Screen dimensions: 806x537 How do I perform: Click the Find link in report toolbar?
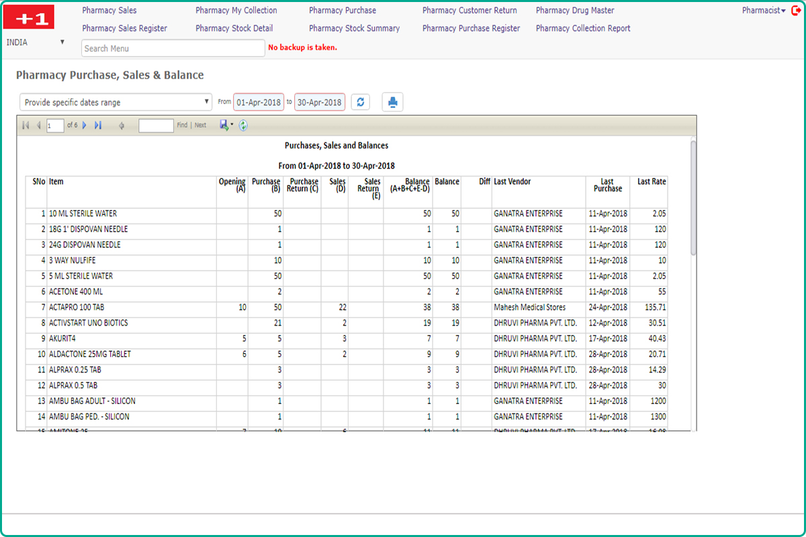[182, 126]
